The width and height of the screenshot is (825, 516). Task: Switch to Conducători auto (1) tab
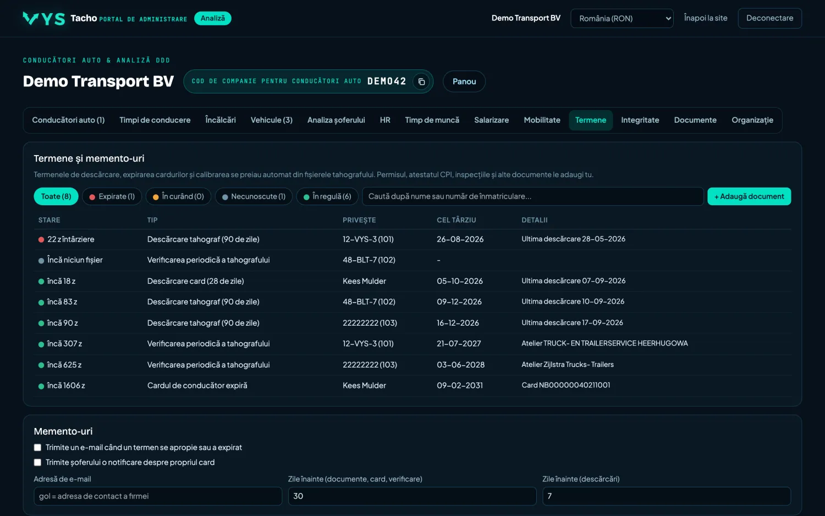click(68, 120)
